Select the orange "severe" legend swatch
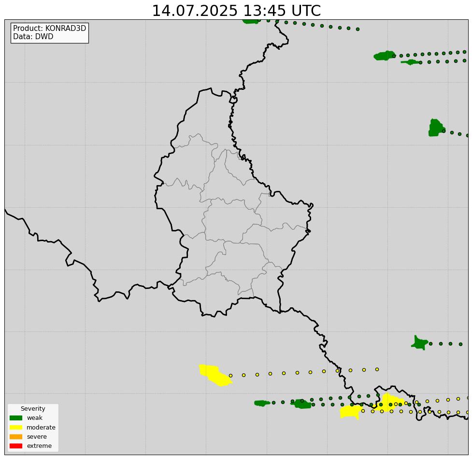472x459 pixels. tap(16, 436)
